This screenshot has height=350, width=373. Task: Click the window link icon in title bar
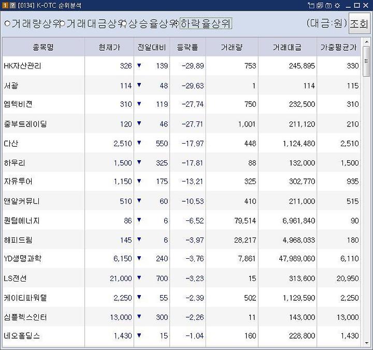click(311, 5)
